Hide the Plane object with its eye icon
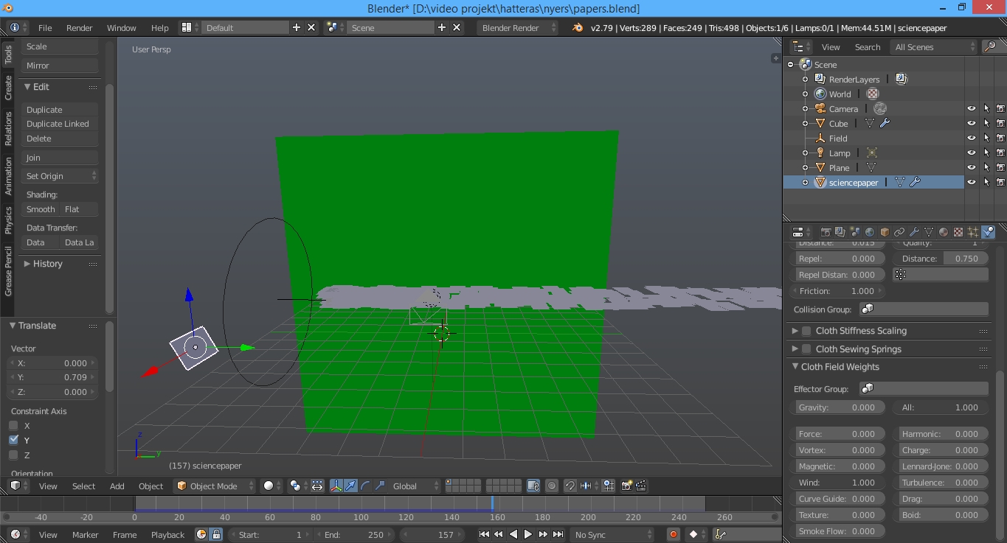The width and height of the screenshot is (1007, 543). (x=972, y=167)
